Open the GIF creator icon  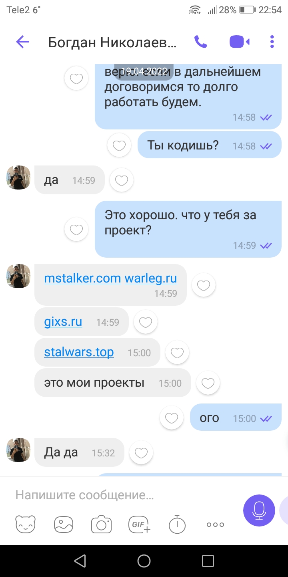click(139, 524)
